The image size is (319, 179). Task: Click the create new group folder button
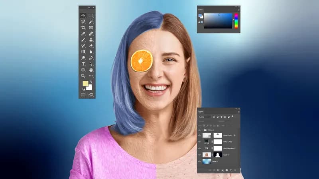coord(226,170)
